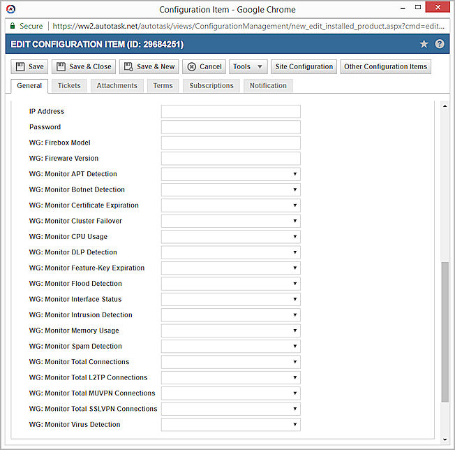Expand WG: Monitor Flood Detection dropdown

[x=231, y=284]
